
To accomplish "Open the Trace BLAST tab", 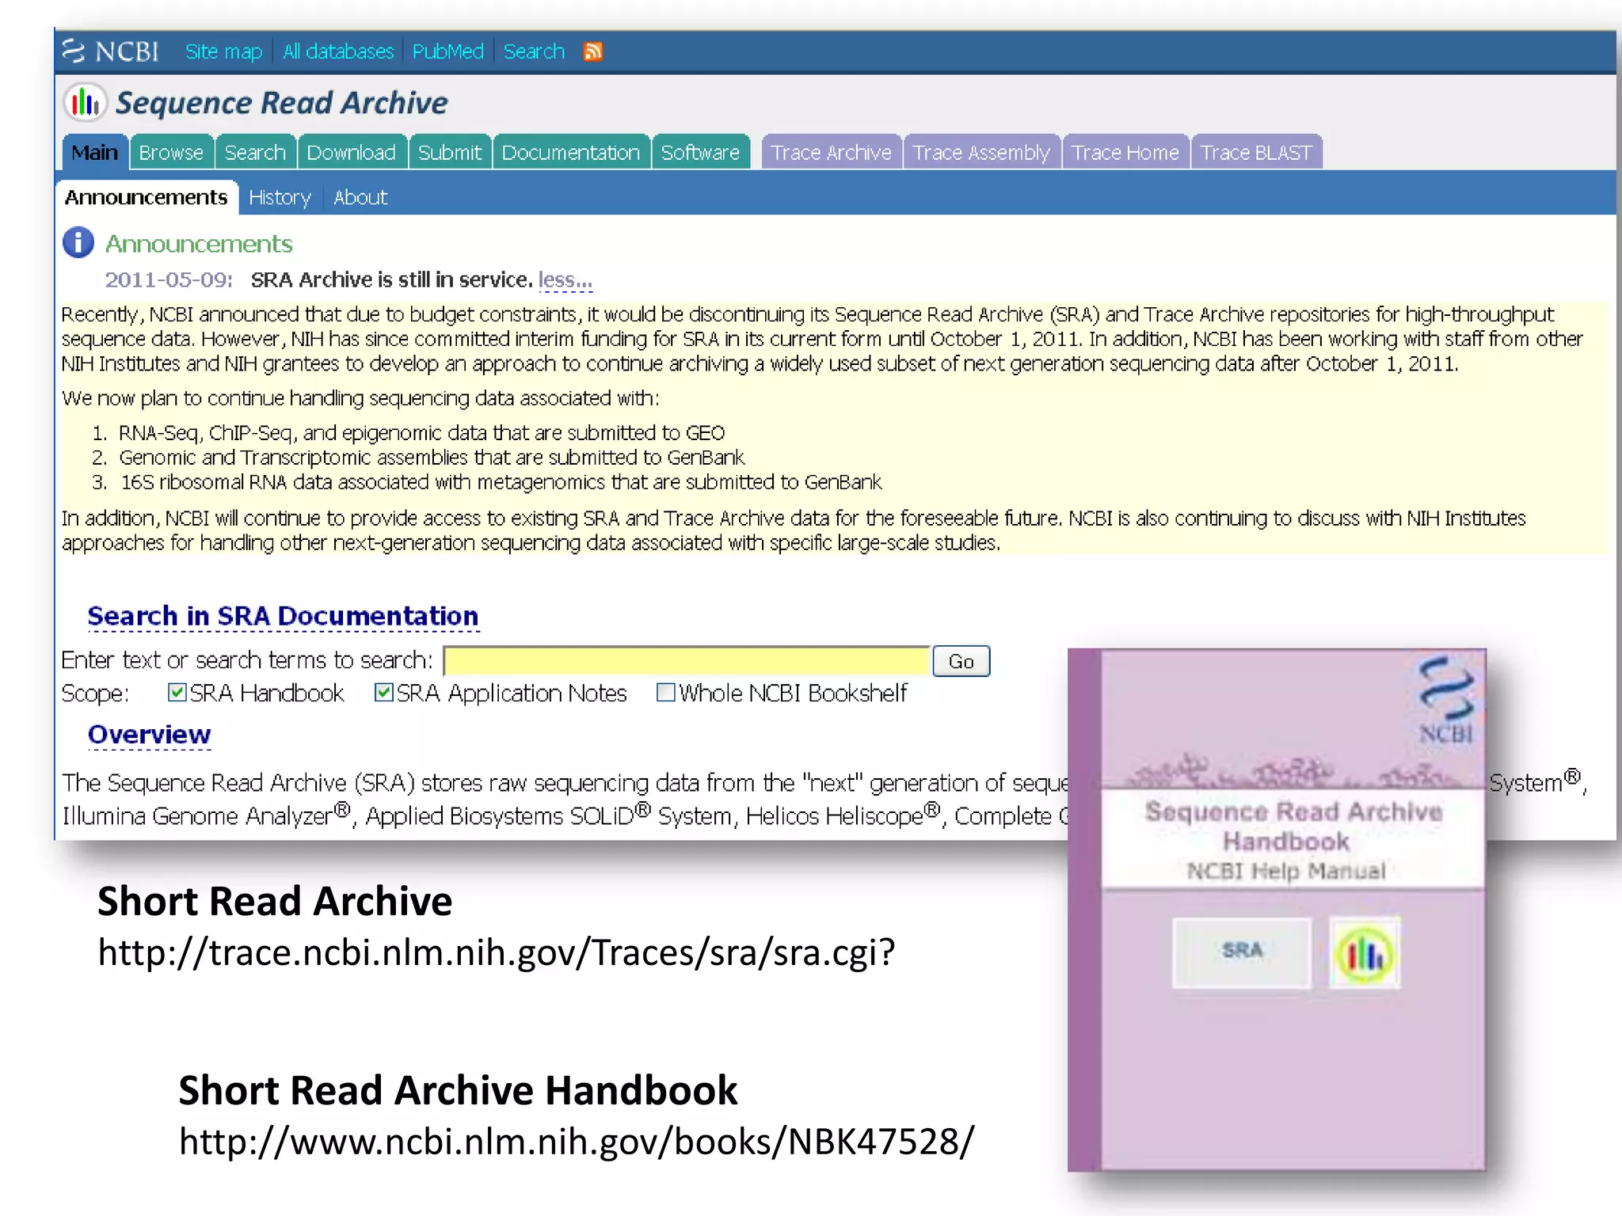I will pyautogui.click(x=1255, y=153).
